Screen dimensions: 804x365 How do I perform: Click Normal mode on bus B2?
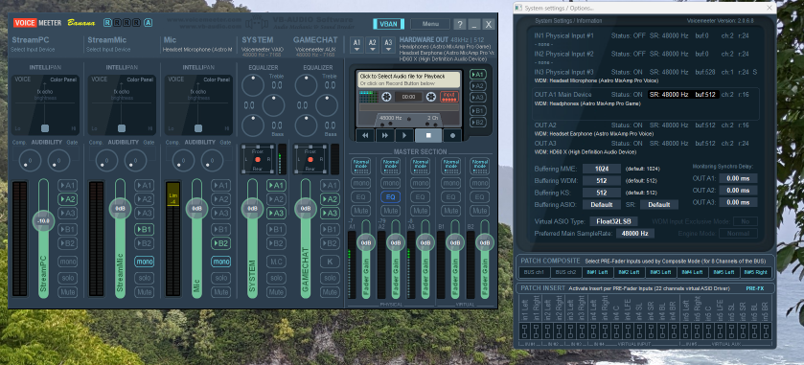(480, 166)
